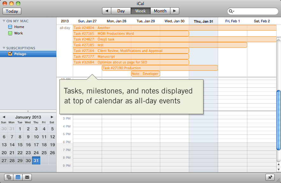Toggle mini calendar grid icon
This screenshot has width=281, height=183.
pos(18,177)
